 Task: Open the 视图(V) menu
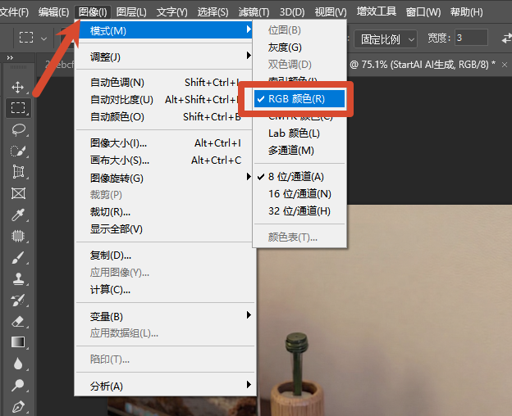331,12
